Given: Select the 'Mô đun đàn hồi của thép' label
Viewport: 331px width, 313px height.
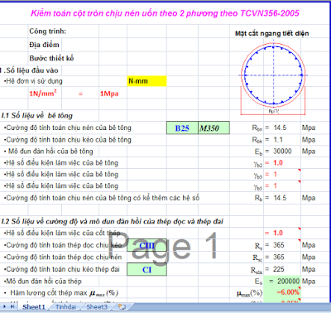Looking at the screenshot, I should 43,282.
